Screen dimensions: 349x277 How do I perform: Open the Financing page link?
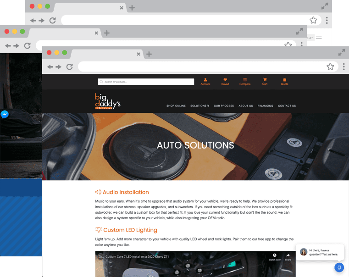coord(265,106)
